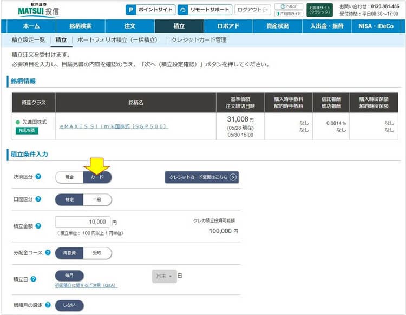
Task: Click 100,000 円 クレカ積立投資可能額 value
Action: [224, 231]
